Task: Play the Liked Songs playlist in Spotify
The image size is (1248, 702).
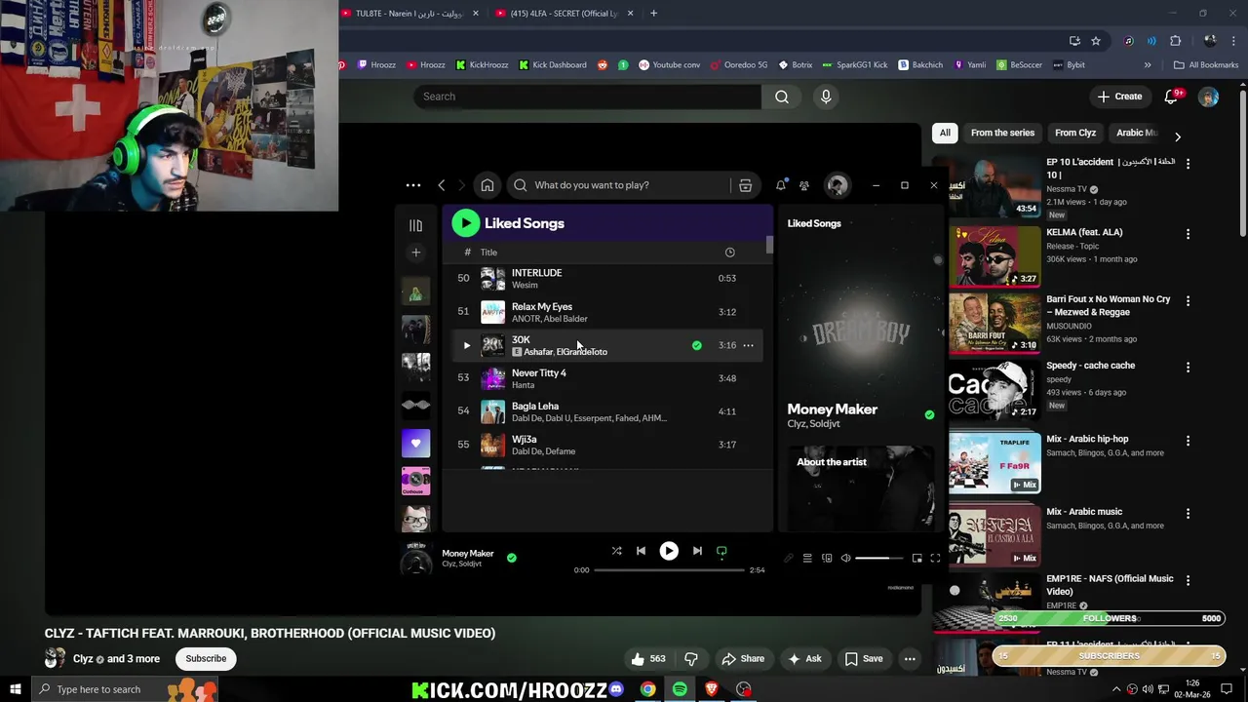Action: coord(465,223)
